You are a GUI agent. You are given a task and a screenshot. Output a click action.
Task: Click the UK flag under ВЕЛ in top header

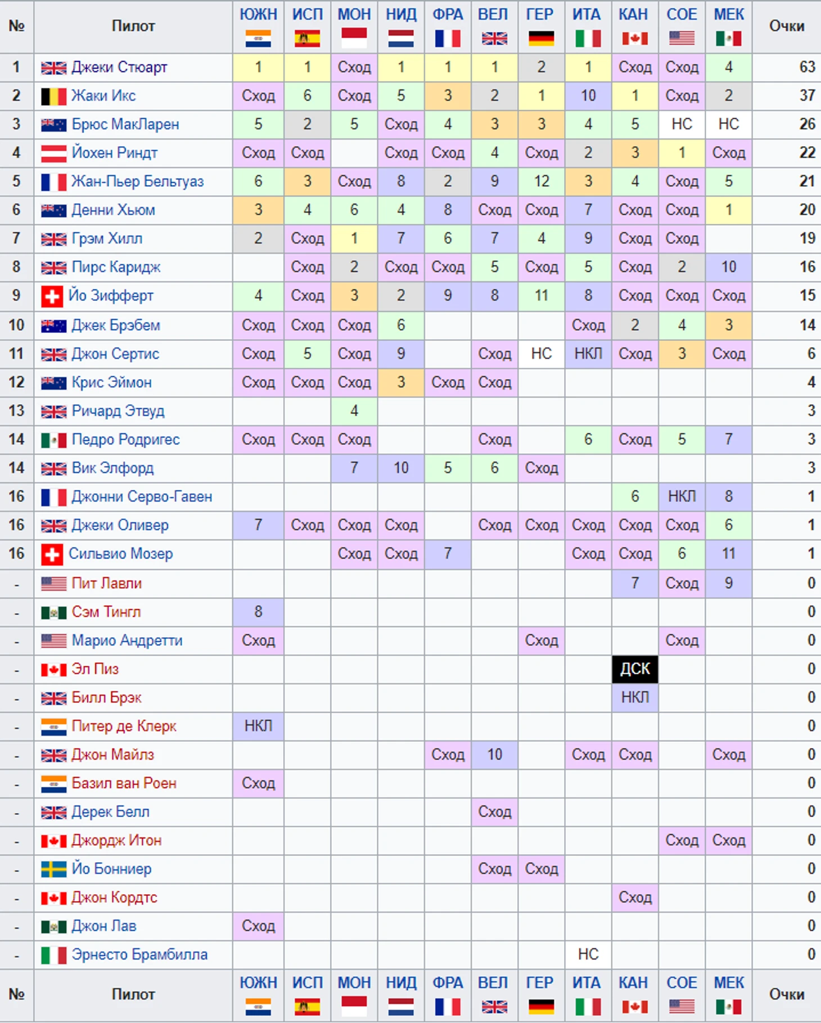[x=494, y=38]
